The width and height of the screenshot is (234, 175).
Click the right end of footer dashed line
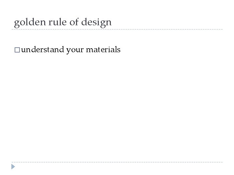click(222, 162)
